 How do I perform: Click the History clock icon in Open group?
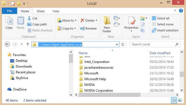tap(142, 30)
